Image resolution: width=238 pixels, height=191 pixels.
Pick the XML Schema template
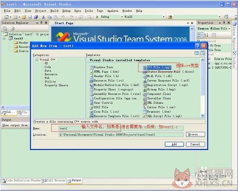[153, 103]
